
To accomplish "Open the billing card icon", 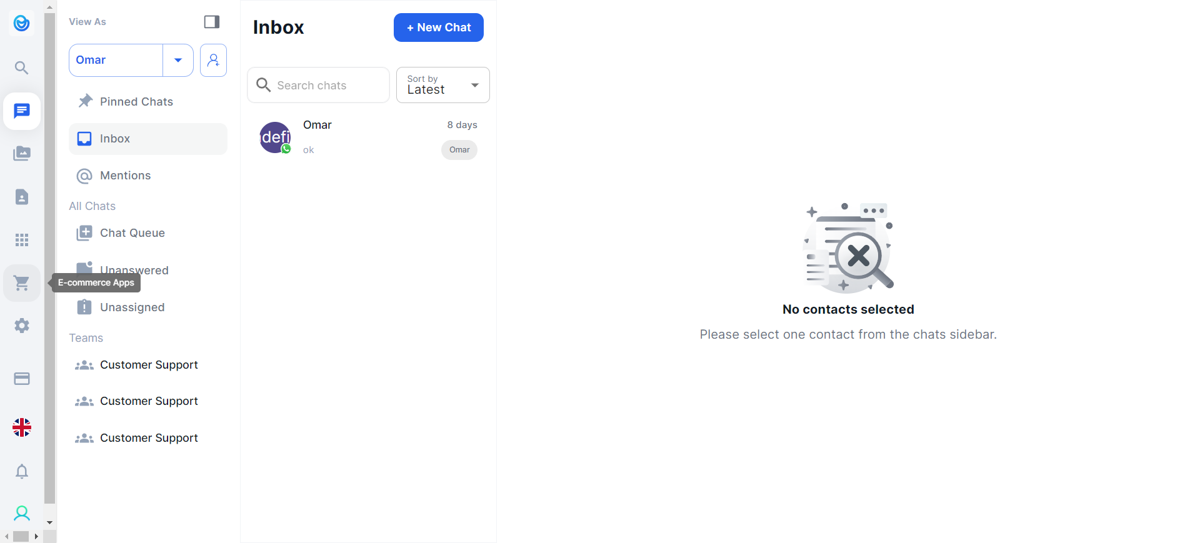I will 22,379.
